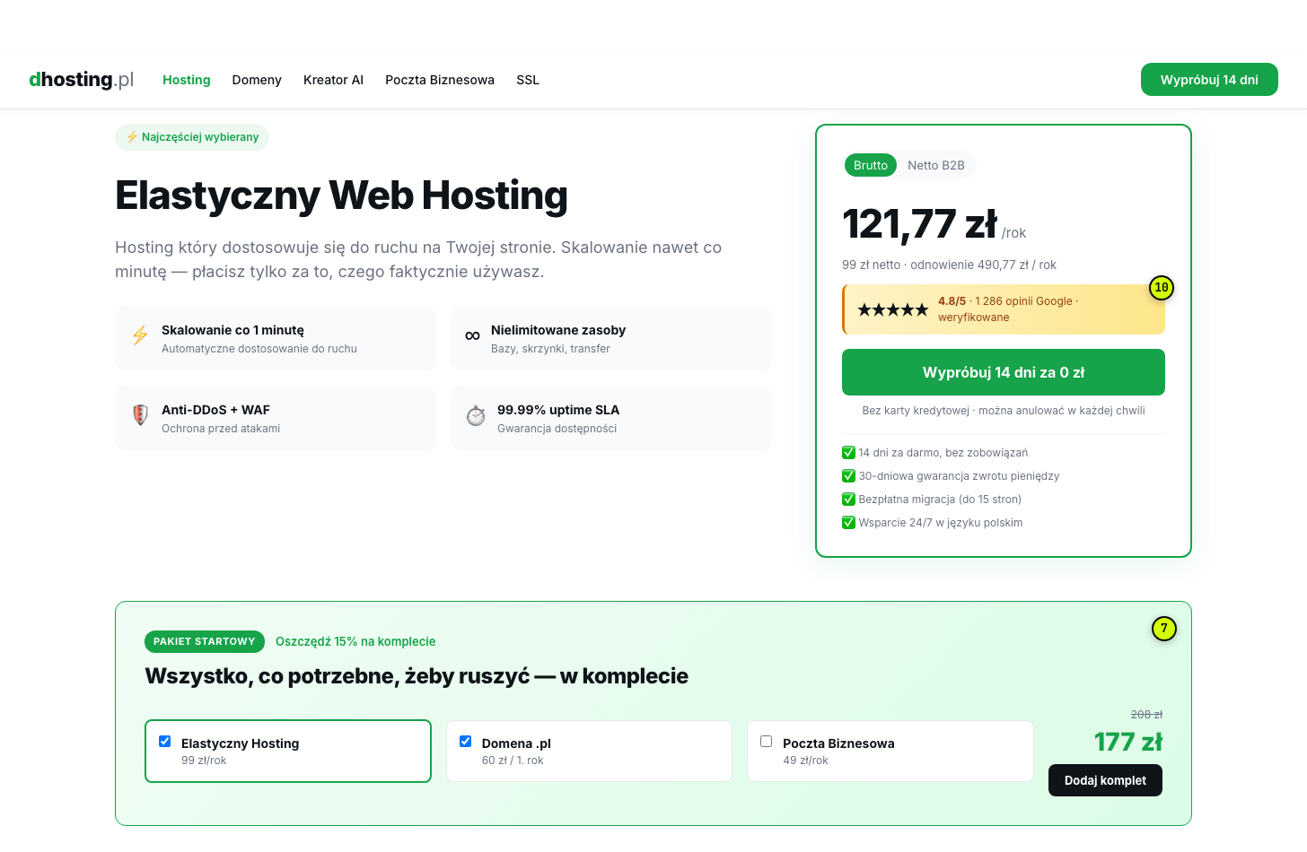Viewport: 1307px width, 852px height.
Task: Click the Bez karty kredytowej note
Action: (1004, 411)
